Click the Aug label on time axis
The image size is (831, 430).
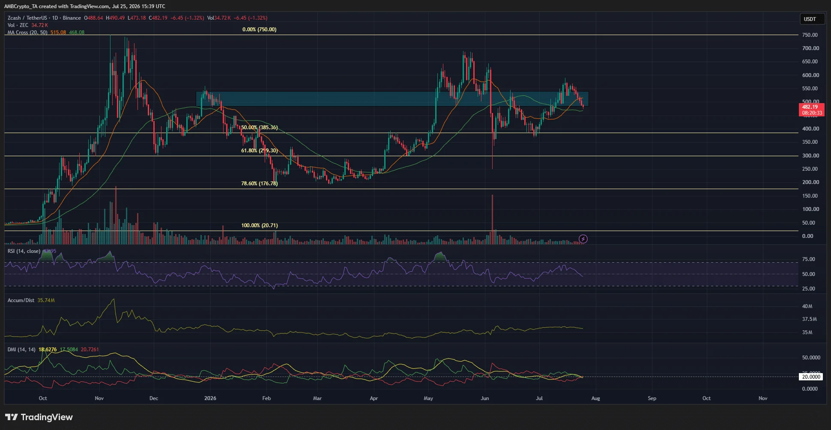(596, 398)
